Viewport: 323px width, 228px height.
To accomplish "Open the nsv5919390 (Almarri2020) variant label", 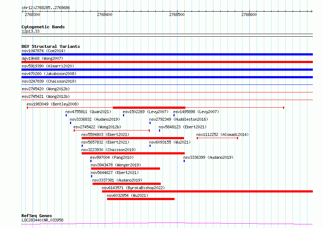I will click(48, 66).
